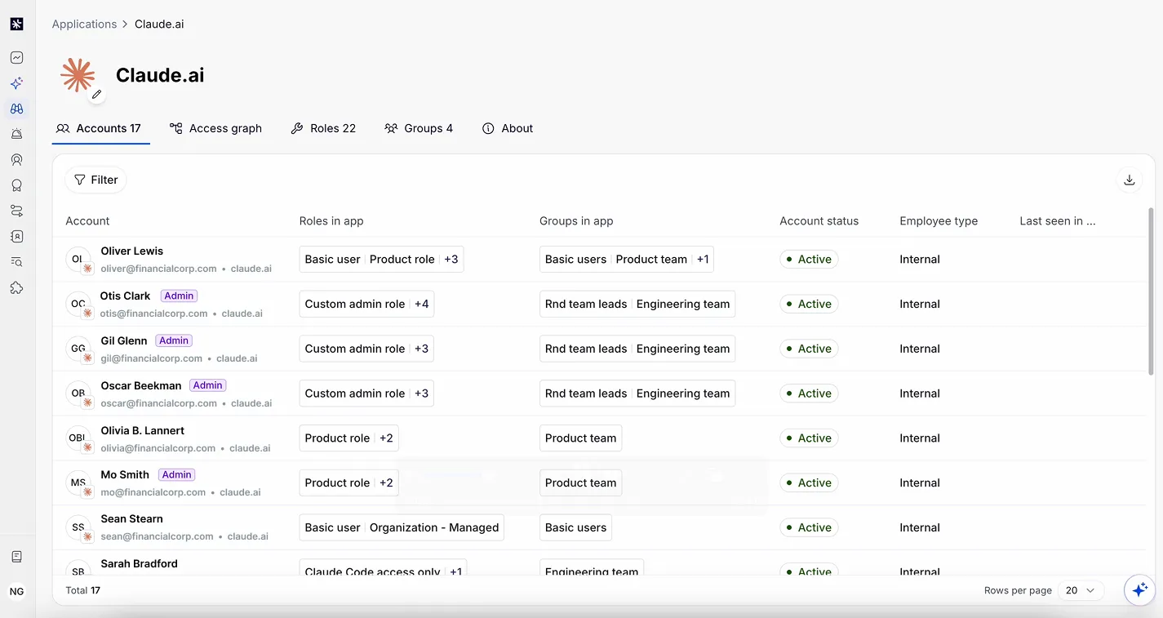Expand the +1 groups for Oliver Lewis
This screenshot has height=618, width=1163.
pos(703,260)
